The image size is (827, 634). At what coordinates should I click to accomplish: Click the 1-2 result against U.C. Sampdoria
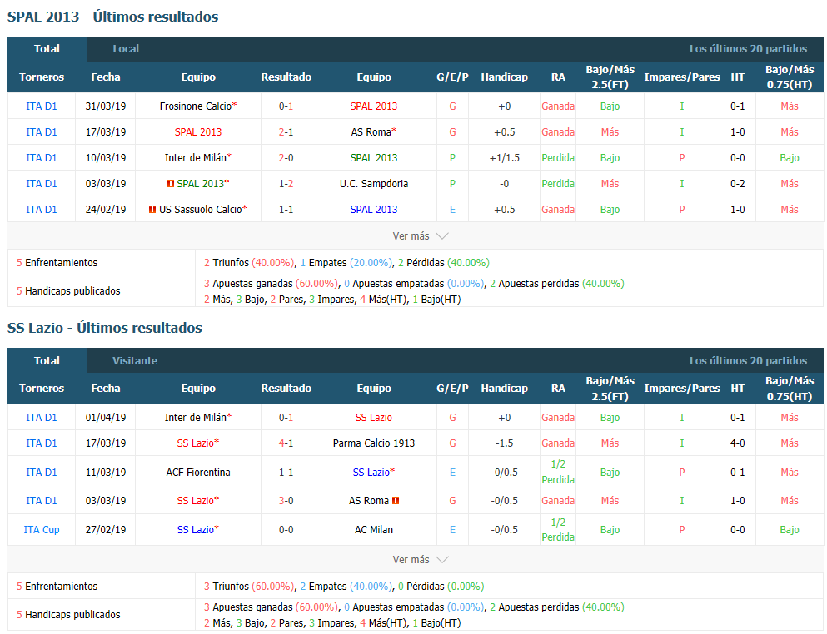tap(286, 183)
